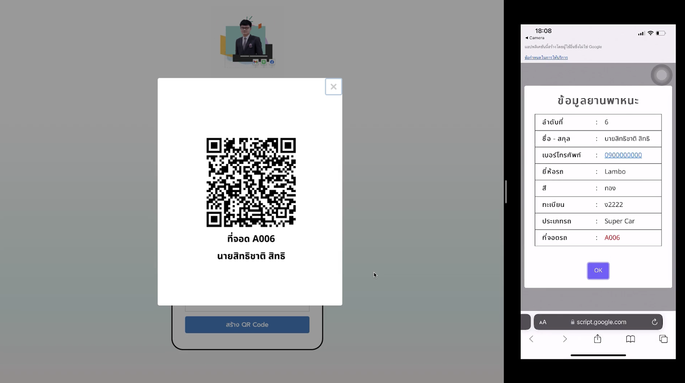Click the 'ที่จอด A006' text
685x383 pixels.
251,239
